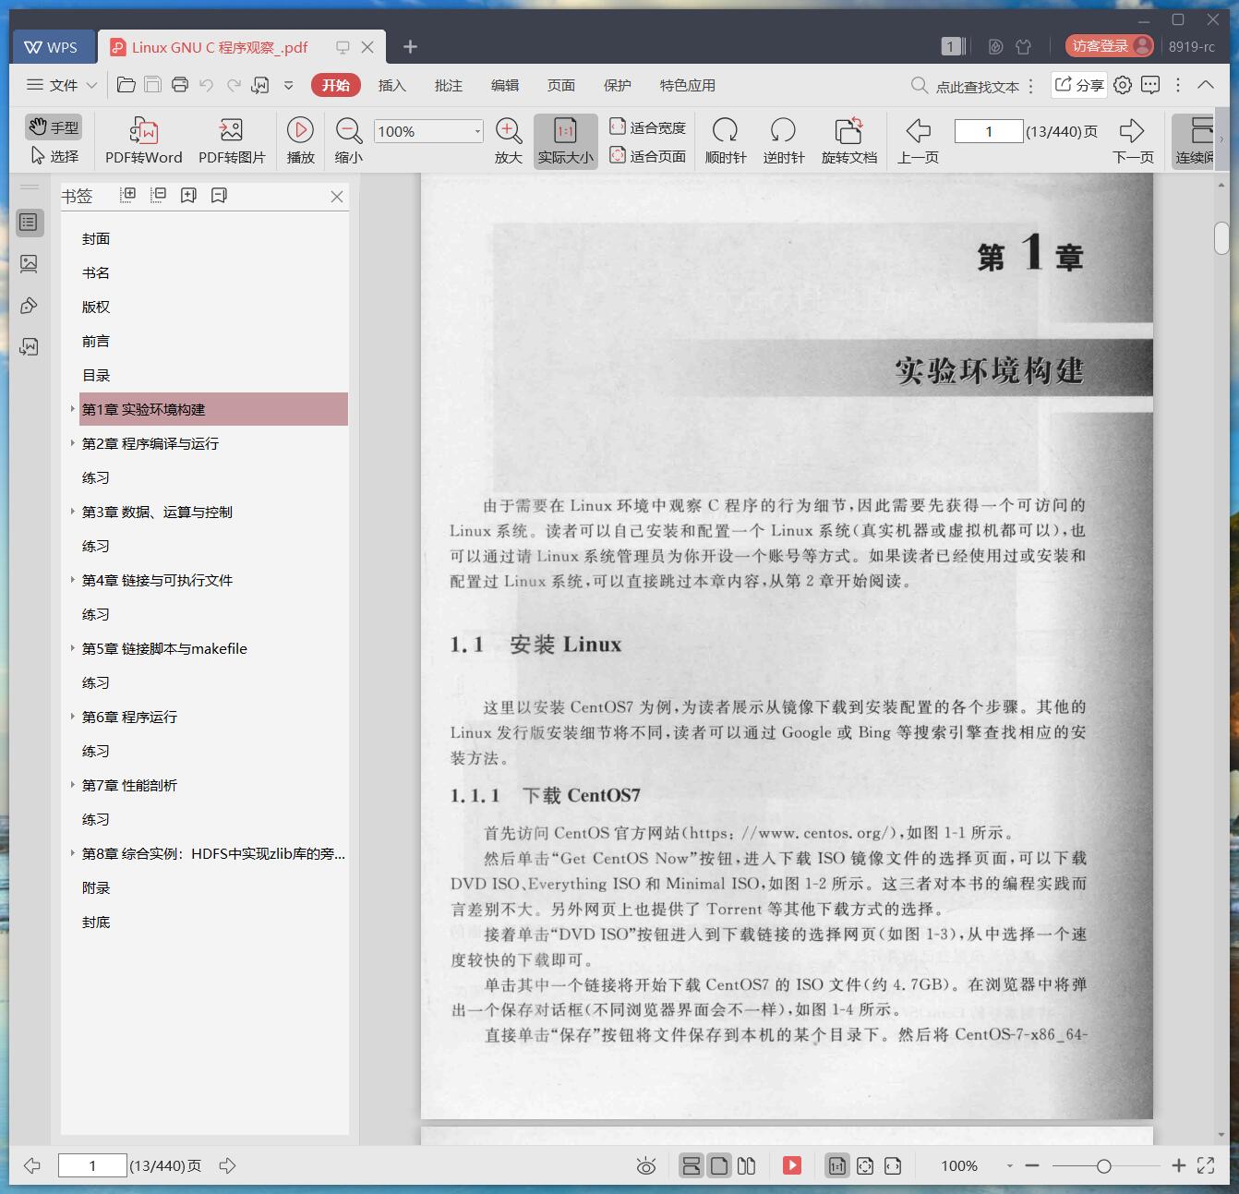The image size is (1239, 1194).
Task: Open the bookmarks list sidebar icon
Action: (30, 223)
